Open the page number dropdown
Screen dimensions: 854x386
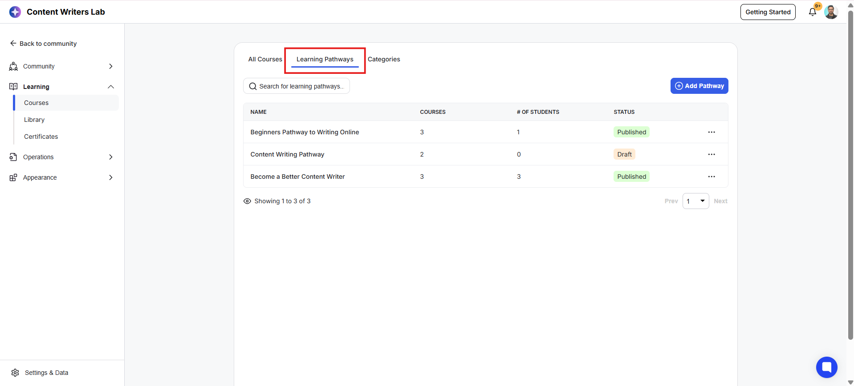click(695, 201)
